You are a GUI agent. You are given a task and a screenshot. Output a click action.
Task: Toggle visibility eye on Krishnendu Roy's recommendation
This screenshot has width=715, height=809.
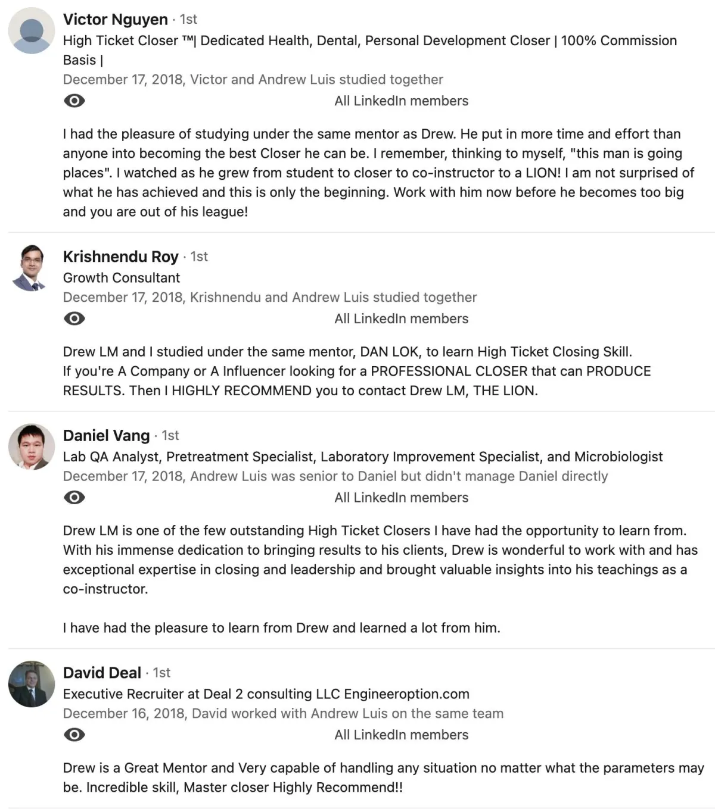pos(74,318)
